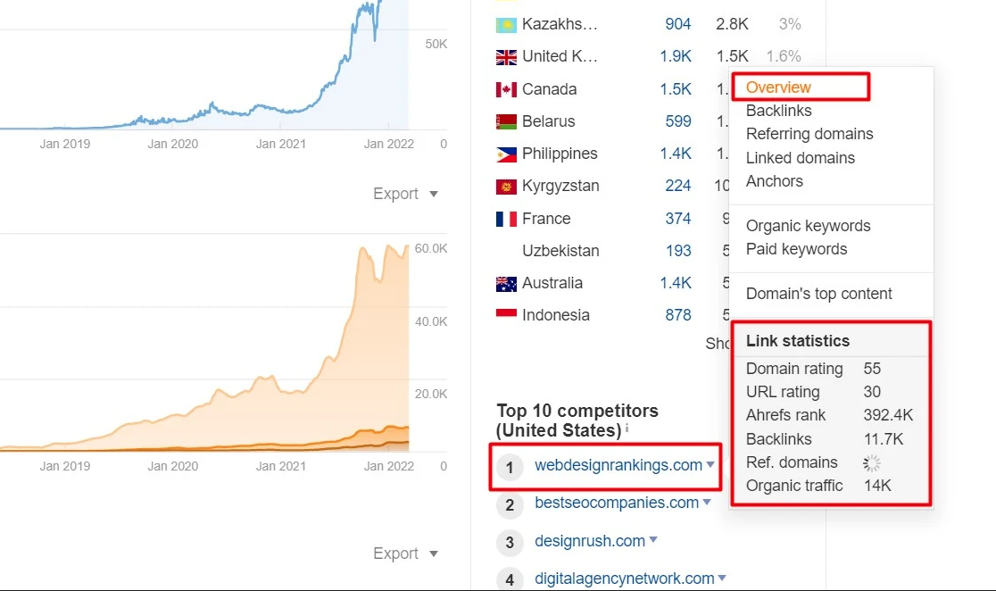Expand the digitalagencynetwork.com dropdown arrow

tap(721, 579)
